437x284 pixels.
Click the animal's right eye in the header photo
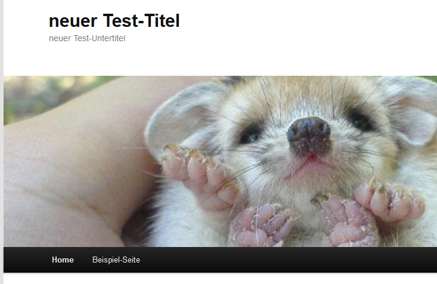pyautogui.click(x=361, y=119)
